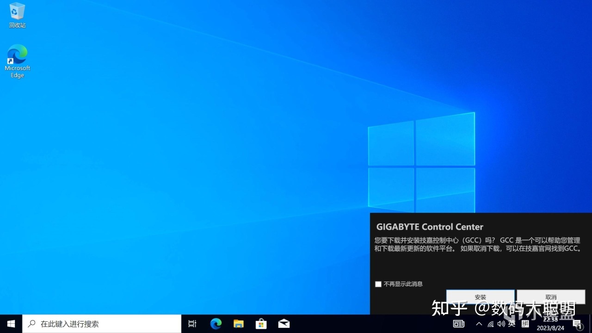Select the Microsoft Edge desktop shortcut
Screen dimensions: 592x333
pyautogui.click(x=17, y=61)
